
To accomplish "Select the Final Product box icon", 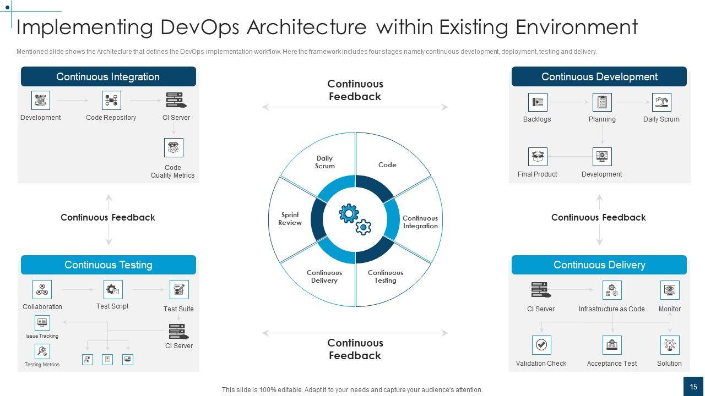I will [538, 157].
